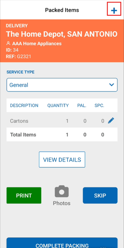Tap the customer person icon
Viewport: 124px width, 248px height.
pyautogui.click(x=8, y=43)
